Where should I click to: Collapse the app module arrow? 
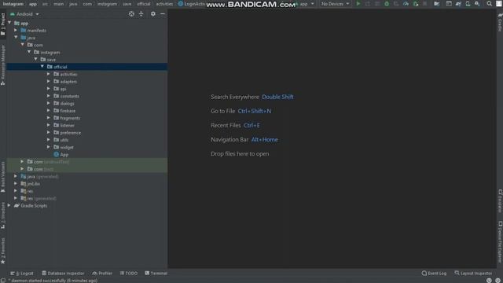click(9, 23)
